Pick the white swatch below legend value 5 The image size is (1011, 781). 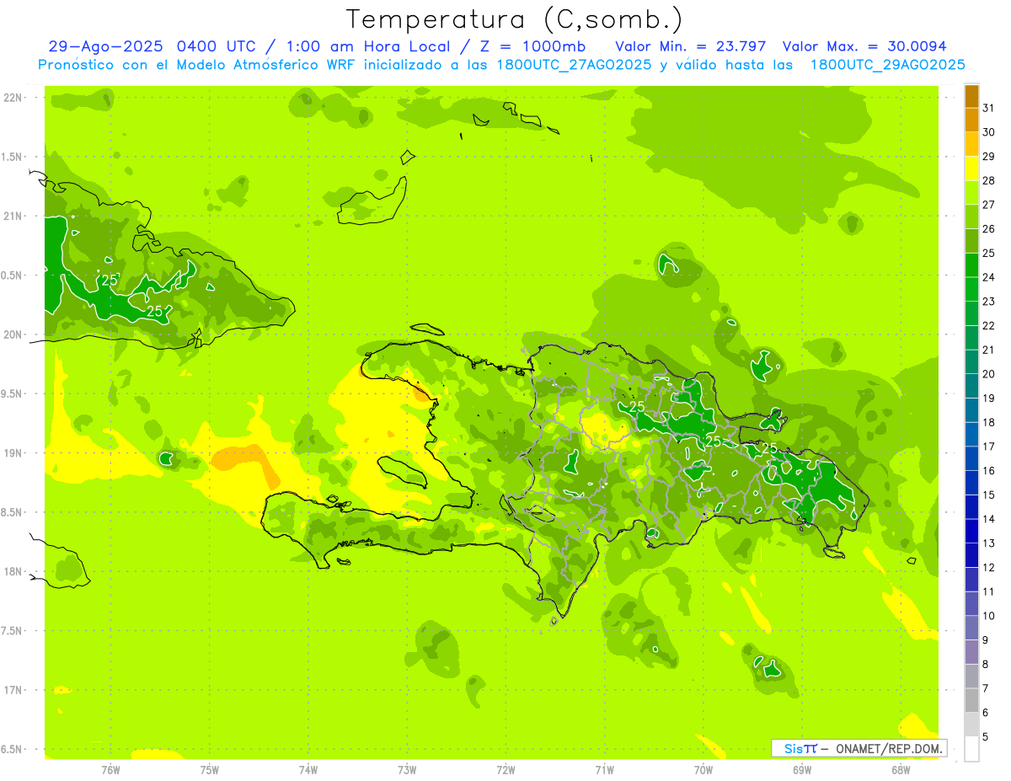coord(971,749)
